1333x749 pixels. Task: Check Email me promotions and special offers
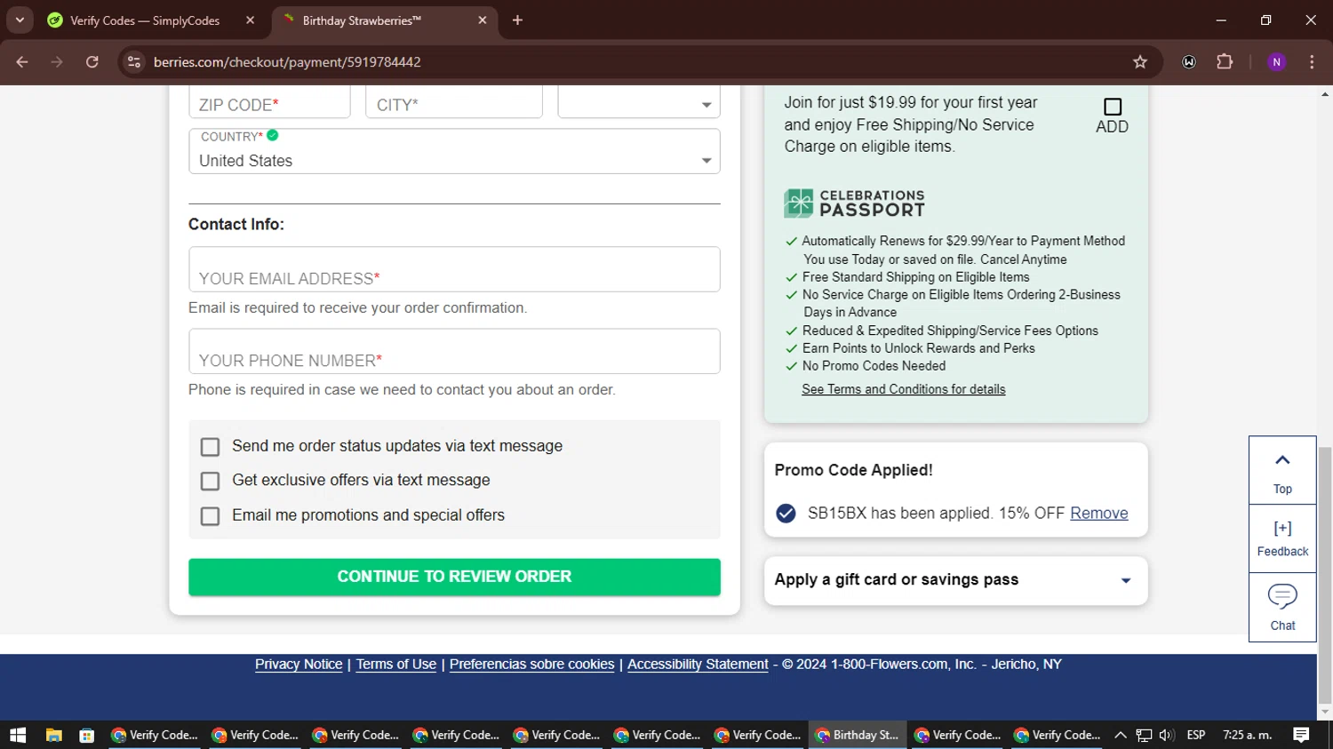(x=210, y=516)
